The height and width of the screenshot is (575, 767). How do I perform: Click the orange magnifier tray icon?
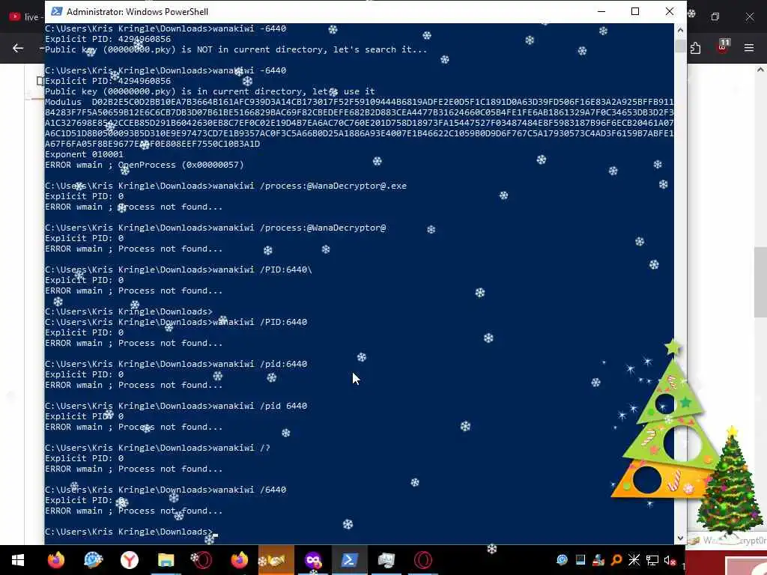(616, 560)
